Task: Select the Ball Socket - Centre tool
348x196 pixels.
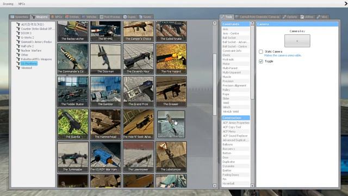Action: point(235,46)
